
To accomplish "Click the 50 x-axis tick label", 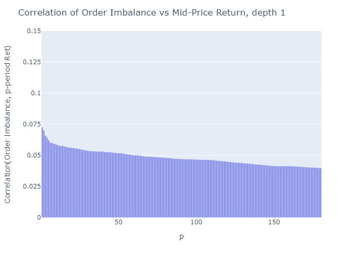I will click(x=119, y=222).
